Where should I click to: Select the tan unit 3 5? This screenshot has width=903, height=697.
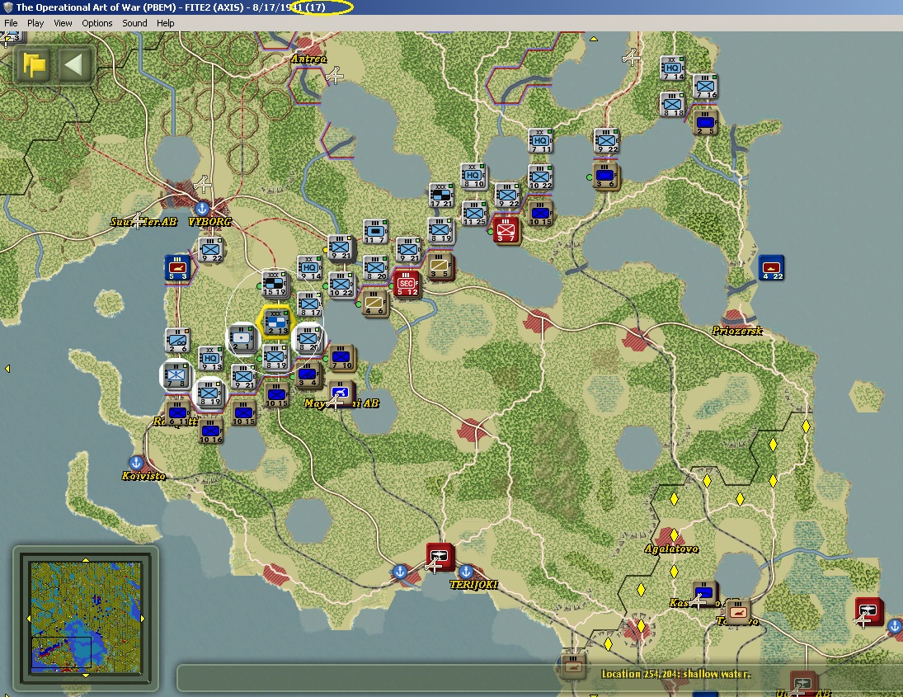tap(440, 266)
